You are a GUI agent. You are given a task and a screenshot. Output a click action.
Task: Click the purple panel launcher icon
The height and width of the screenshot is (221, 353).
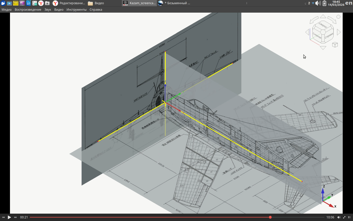pos(22,3)
